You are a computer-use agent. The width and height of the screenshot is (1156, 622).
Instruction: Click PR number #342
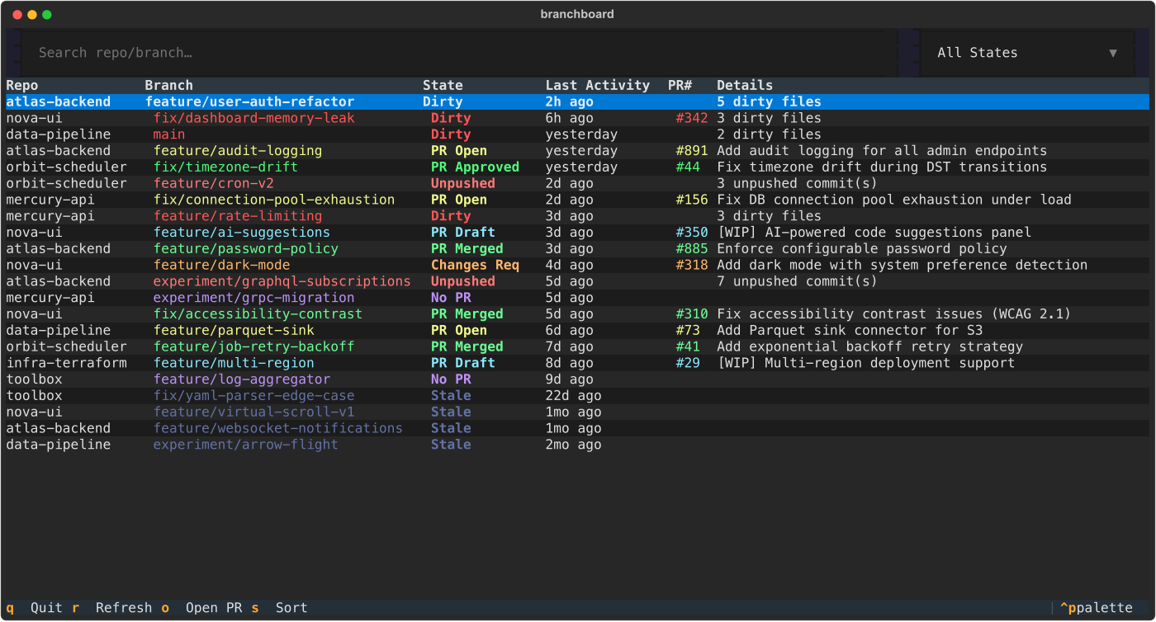click(692, 118)
